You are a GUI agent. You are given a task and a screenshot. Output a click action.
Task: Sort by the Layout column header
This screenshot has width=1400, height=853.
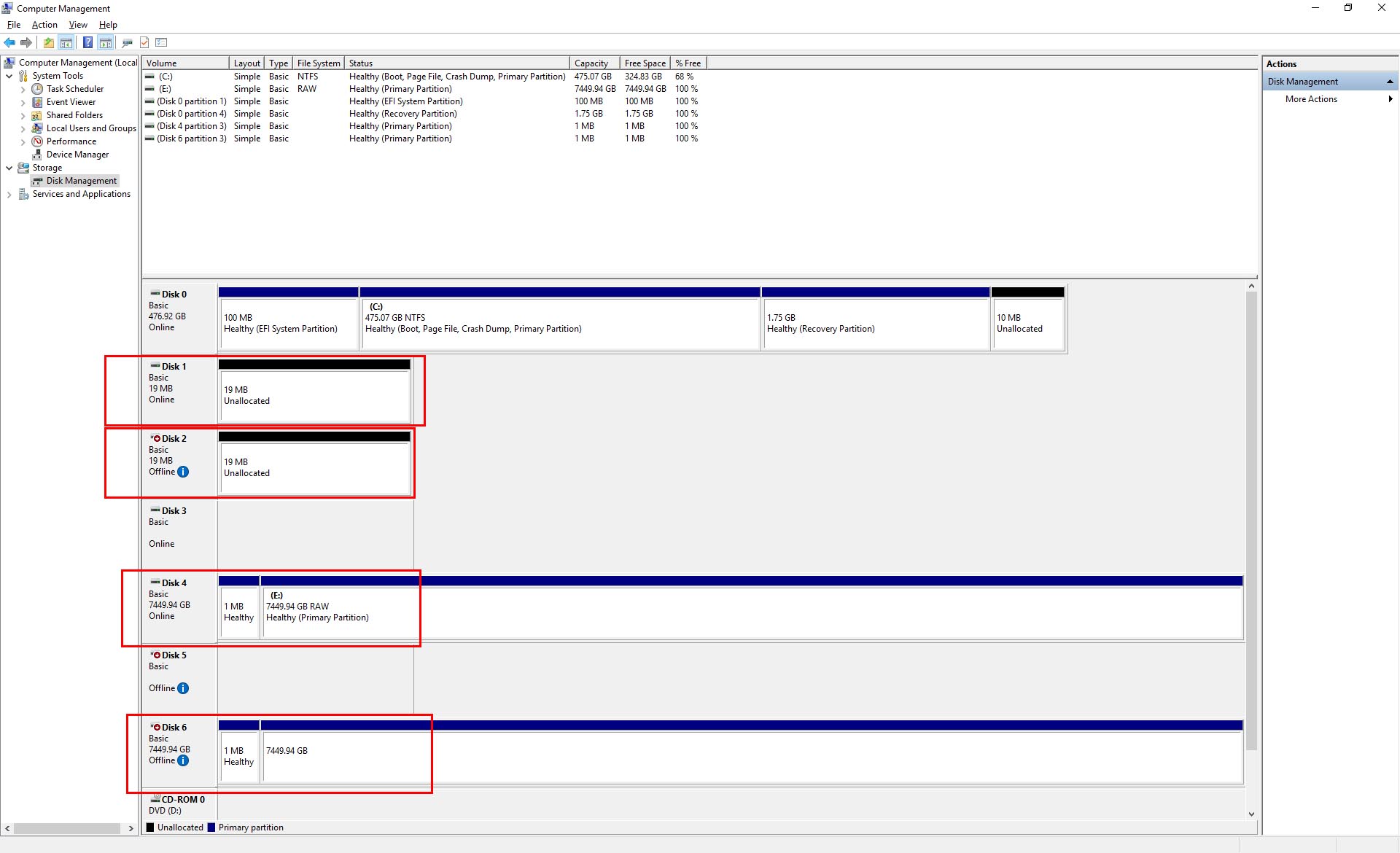(x=246, y=63)
